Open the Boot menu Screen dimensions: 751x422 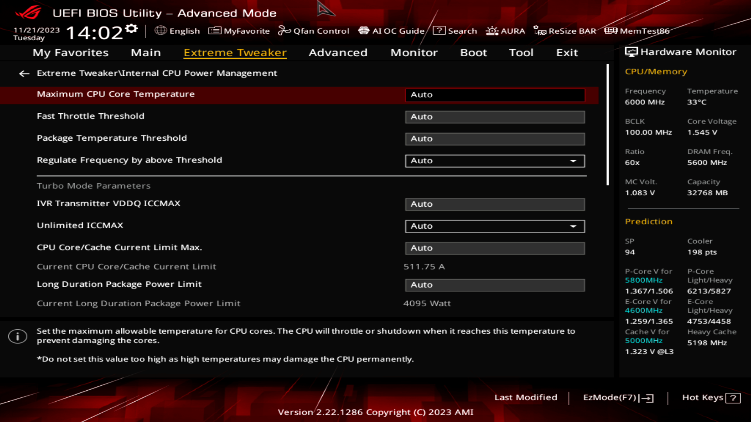click(x=473, y=53)
